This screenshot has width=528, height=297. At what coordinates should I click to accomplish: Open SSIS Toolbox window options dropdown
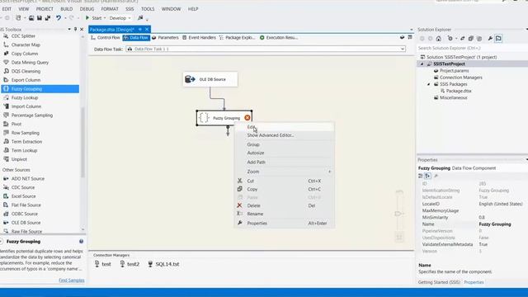(69, 30)
